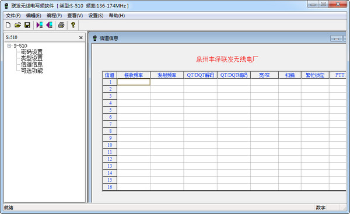Open the 编程(P) menu
Screen dimensions: 350x214
(x=54, y=16)
